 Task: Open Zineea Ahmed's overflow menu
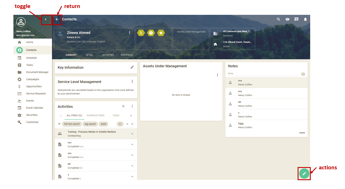(x=130, y=32)
